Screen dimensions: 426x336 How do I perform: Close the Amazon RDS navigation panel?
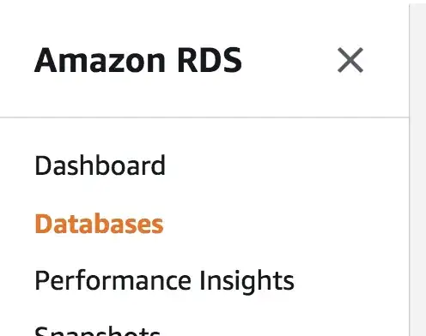click(x=350, y=60)
